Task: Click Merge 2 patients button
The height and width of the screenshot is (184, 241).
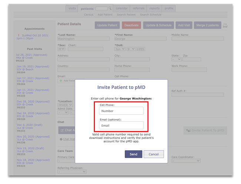Action: pyautogui.click(x=208, y=25)
